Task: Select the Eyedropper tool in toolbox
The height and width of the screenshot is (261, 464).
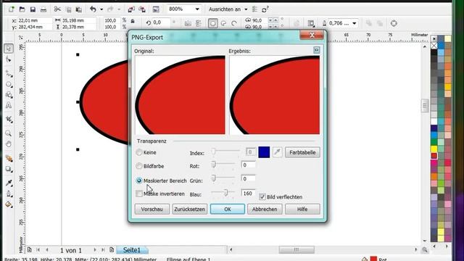Action: [9, 183]
